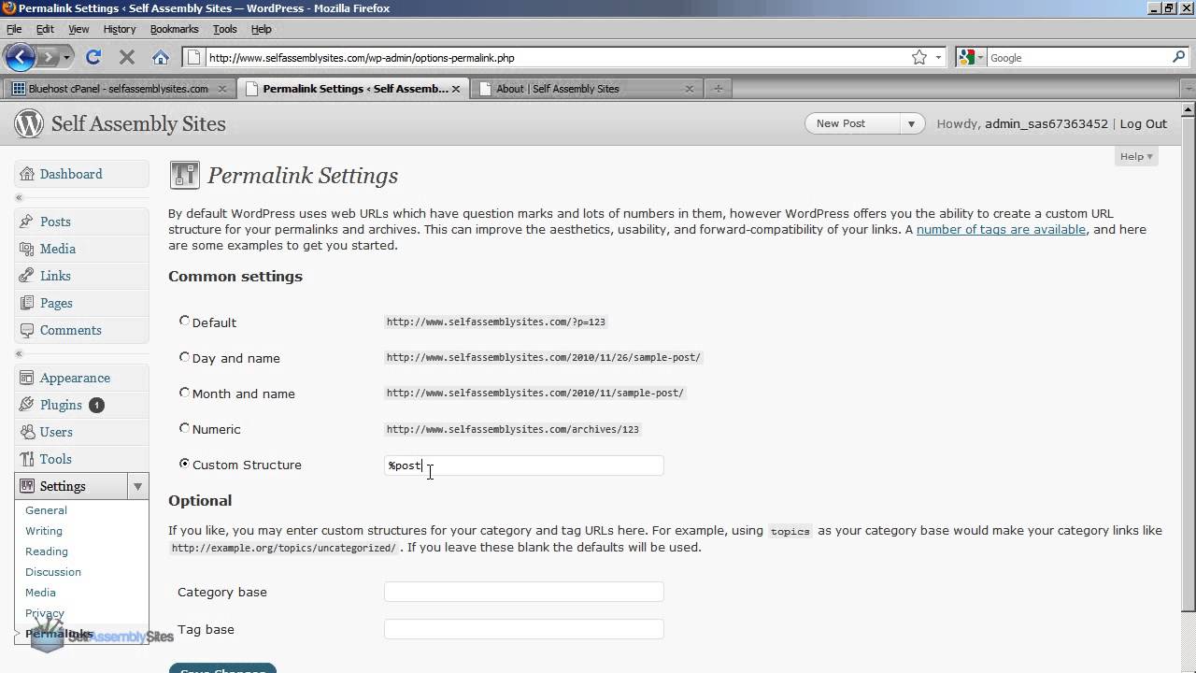1196x673 pixels.
Task: Choose the Month and name permalink option
Action: (x=184, y=392)
